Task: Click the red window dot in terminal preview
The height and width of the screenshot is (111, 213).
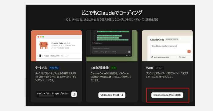Action: pyautogui.click(x=38, y=37)
